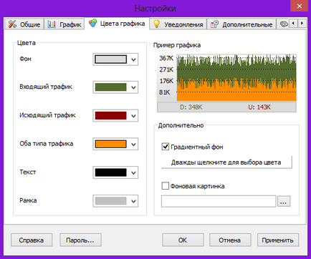Open the Пароль... dialog button
Viewport: 311px width, 259px height.
pos(80,240)
